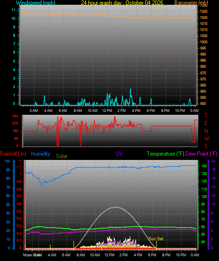Viewport: 219px width, 261px height.
Task: Click the 975 barometer axis value
Action: coord(203,73)
